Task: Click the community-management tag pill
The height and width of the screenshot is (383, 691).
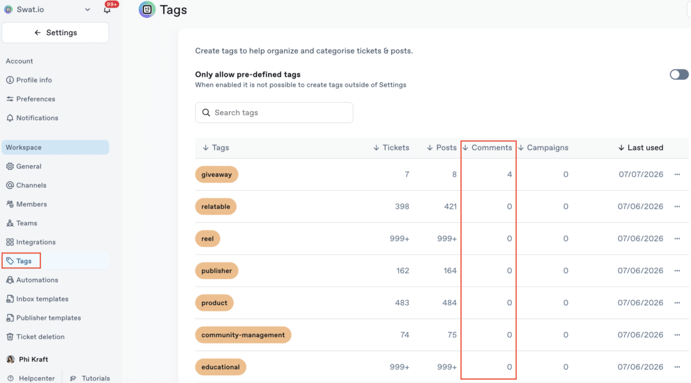Action: [243, 335]
